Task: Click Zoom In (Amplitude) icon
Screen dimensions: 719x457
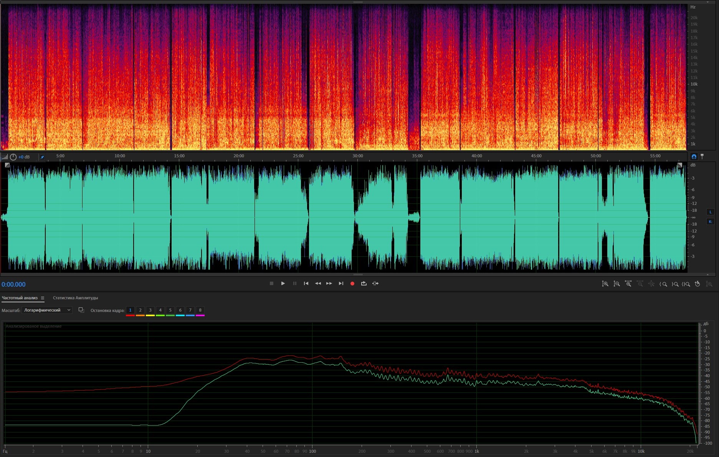Action: (x=605, y=284)
